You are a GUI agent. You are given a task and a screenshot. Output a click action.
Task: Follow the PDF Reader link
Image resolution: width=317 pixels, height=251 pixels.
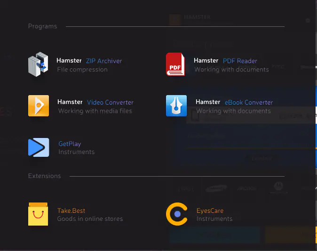click(240, 61)
